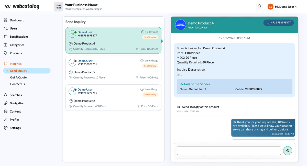Call +91 9988998877 phone button
Viewport: 307px width, 166px height.
pyautogui.click(x=279, y=23)
